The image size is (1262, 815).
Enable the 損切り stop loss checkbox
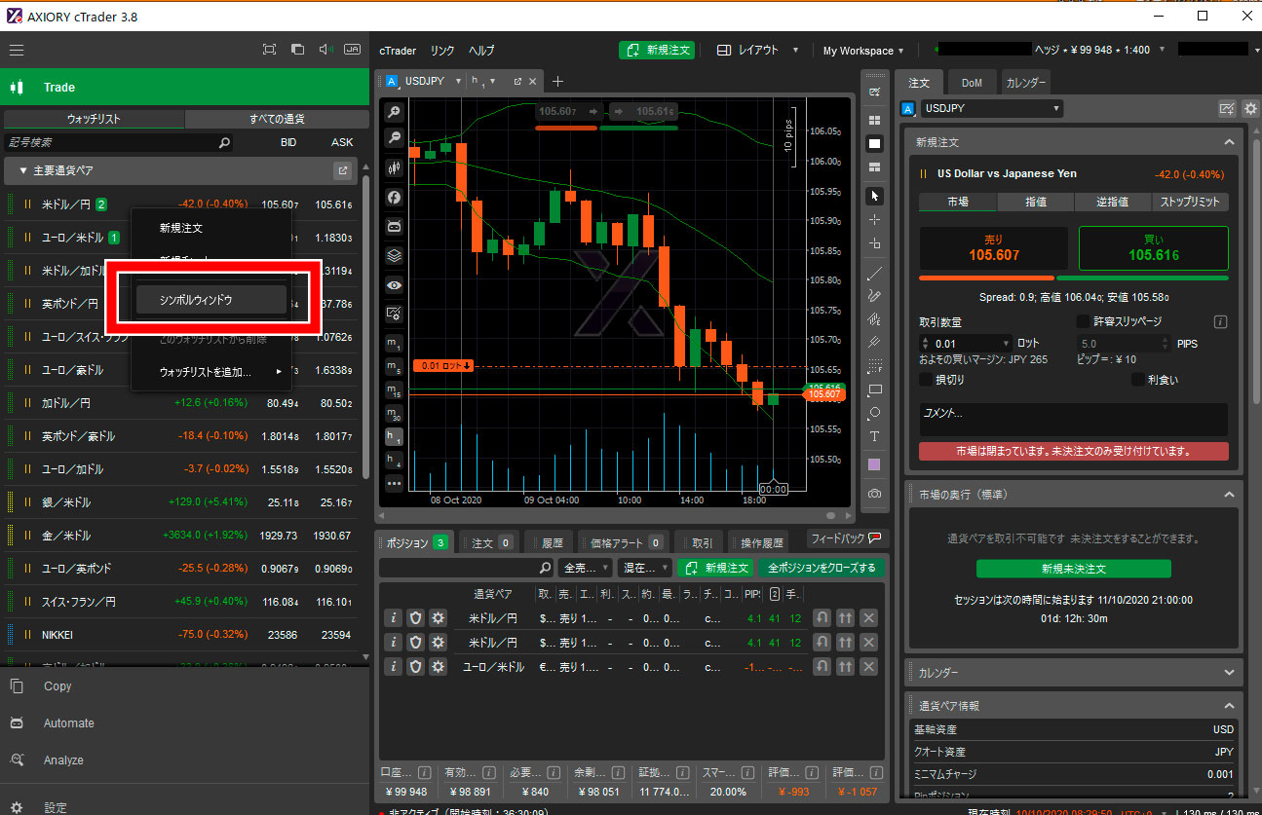(925, 380)
